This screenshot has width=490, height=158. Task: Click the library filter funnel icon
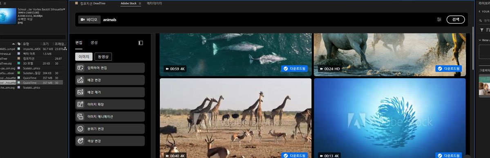coord(481,30)
